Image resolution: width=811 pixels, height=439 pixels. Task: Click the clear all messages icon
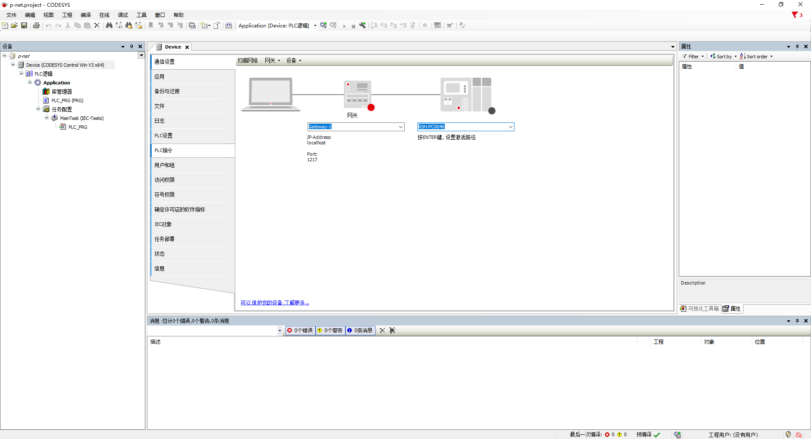[x=392, y=331]
